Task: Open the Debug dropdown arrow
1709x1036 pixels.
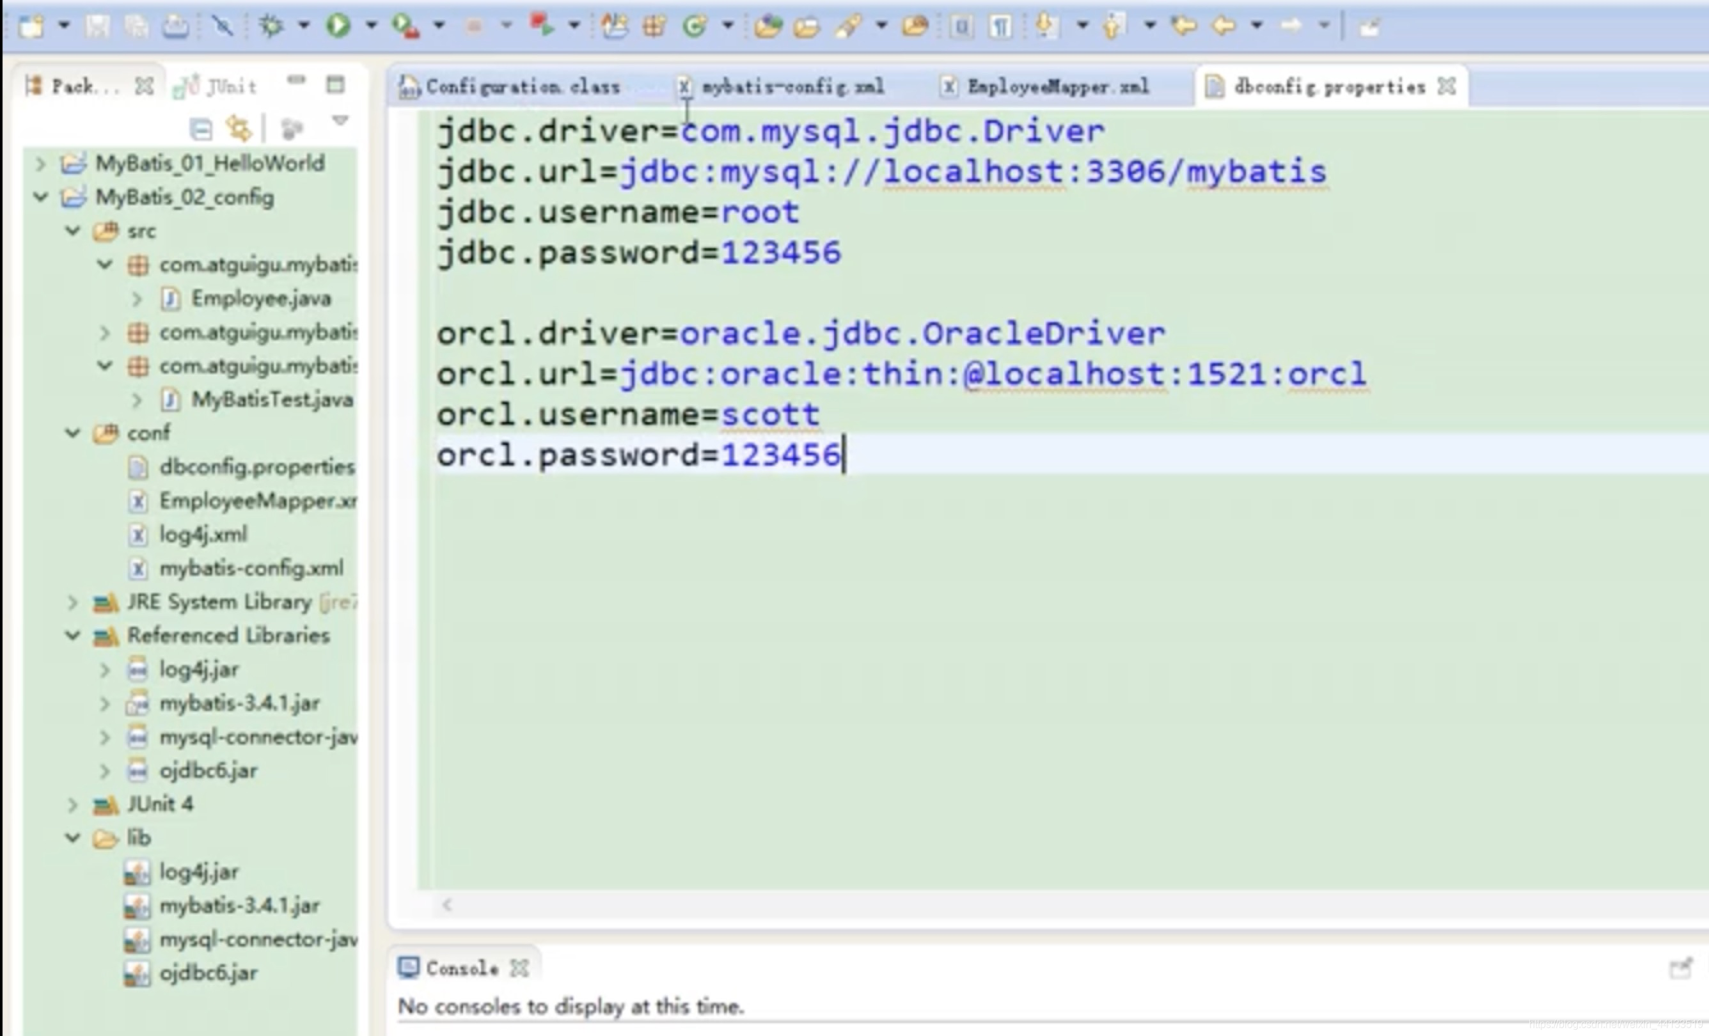Action: [x=304, y=26]
